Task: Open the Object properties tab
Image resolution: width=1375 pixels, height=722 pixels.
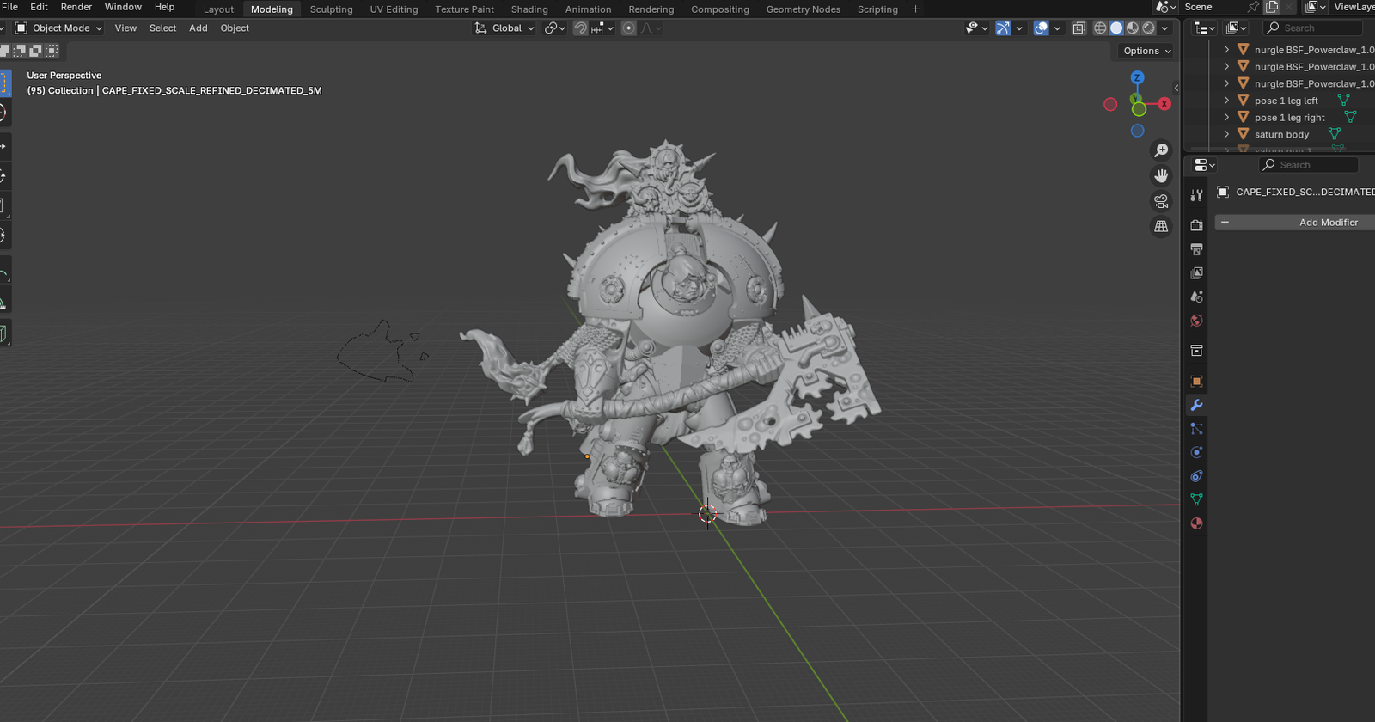Action: [x=1196, y=381]
